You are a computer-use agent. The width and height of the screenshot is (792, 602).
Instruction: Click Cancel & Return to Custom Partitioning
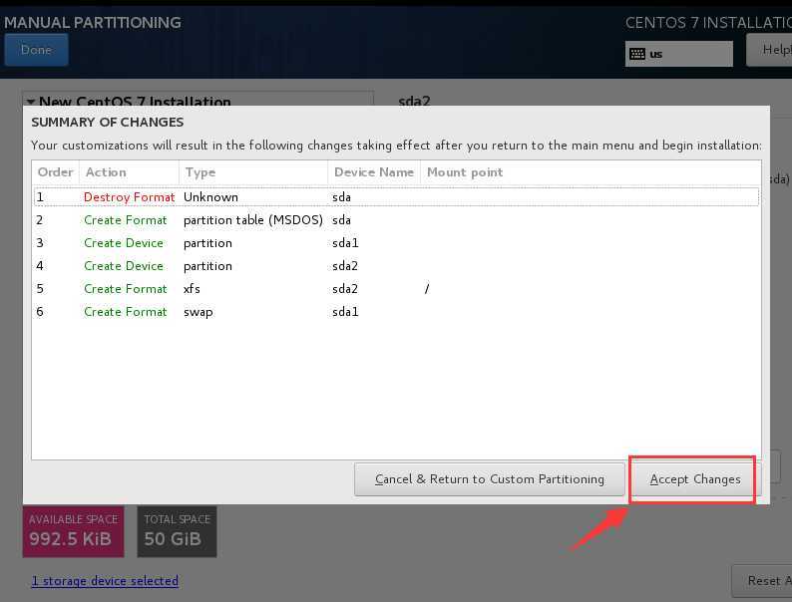[490, 479]
